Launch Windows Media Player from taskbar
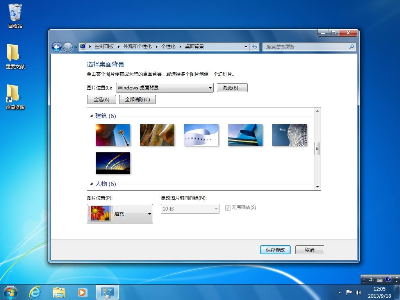This screenshot has width=400, height=300. [82, 292]
